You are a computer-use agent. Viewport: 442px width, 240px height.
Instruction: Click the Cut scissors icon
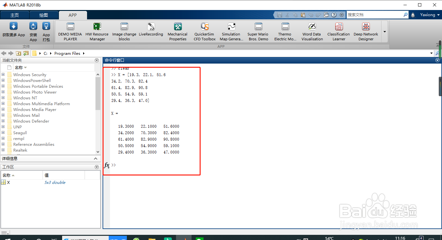click(287, 15)
